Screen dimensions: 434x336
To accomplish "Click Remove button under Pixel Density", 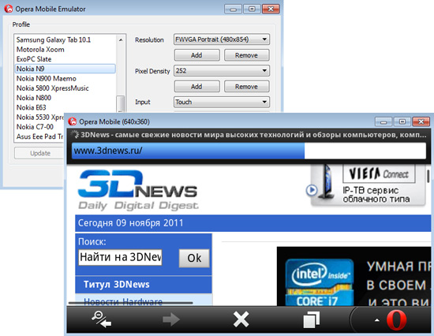I will click(x=247, y=87).
